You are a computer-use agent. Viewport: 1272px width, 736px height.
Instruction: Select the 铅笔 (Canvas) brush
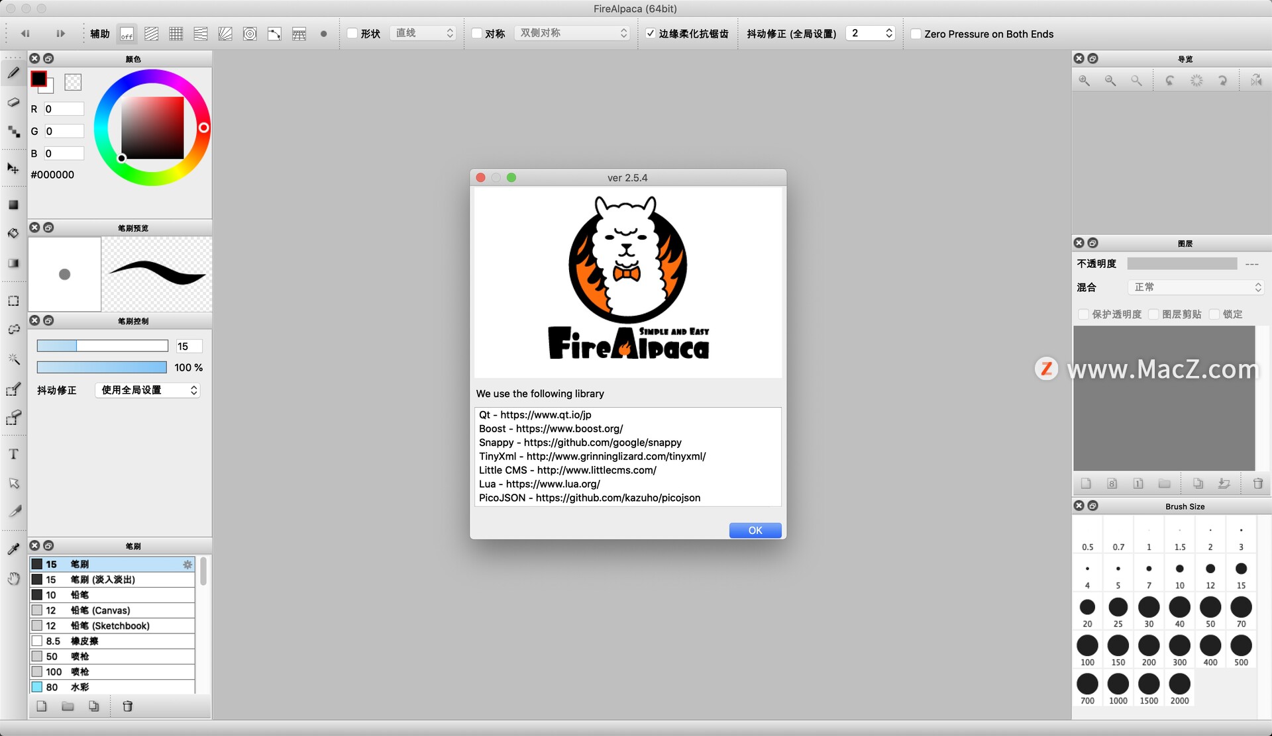pyautogui.click(x=112, y=610)
